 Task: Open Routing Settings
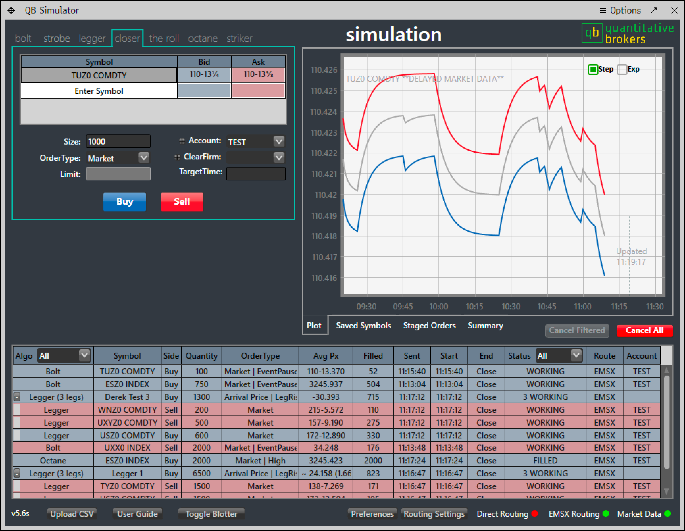coord(434,514)
